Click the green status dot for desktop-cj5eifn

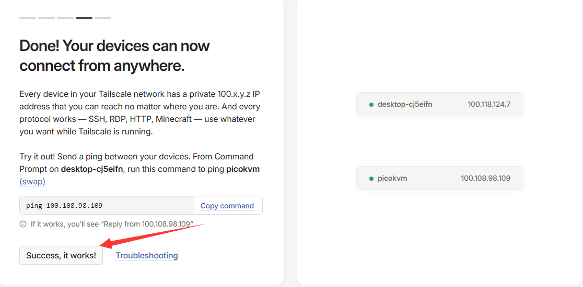point(371,105)
